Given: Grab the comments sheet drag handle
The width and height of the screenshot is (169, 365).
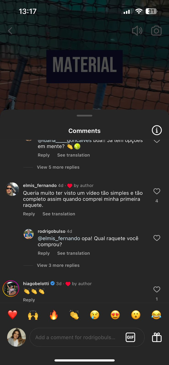Looking at the screenshot, I should (x=84, y=115).
